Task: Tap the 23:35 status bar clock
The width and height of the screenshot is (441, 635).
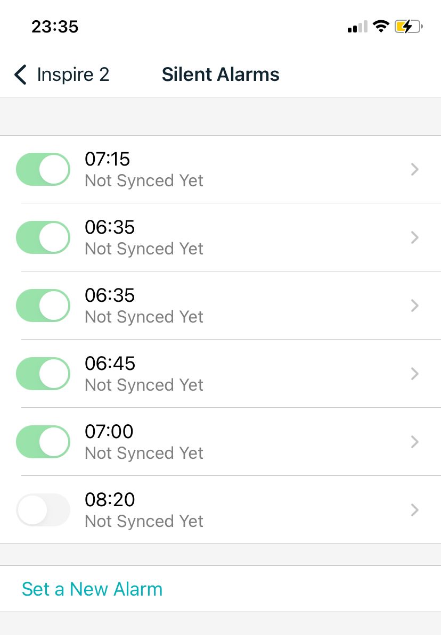Action: click(x=55, y=27)
